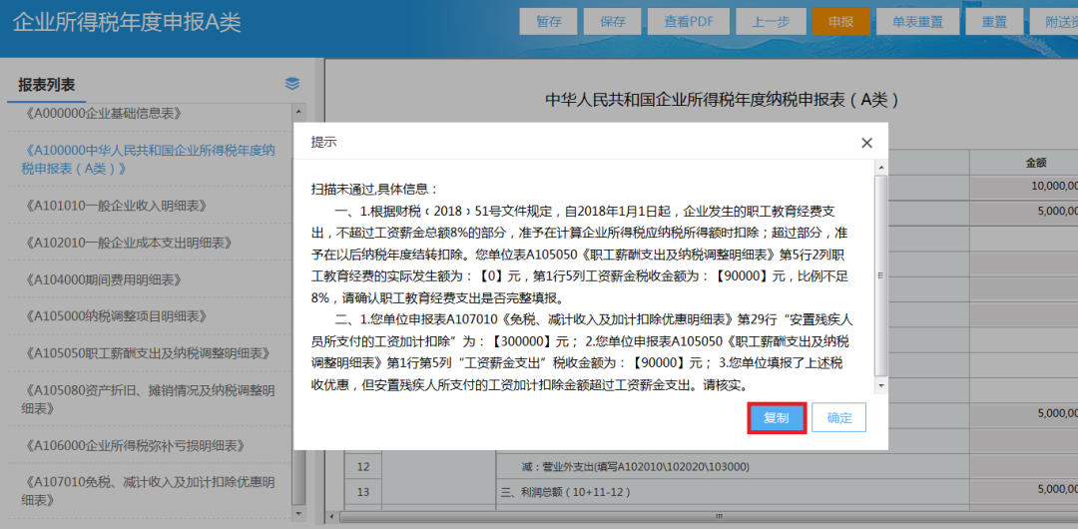Click horizontal scrollbar left arrow under table
The image size is (1078, 529).
tap(332, 516)
